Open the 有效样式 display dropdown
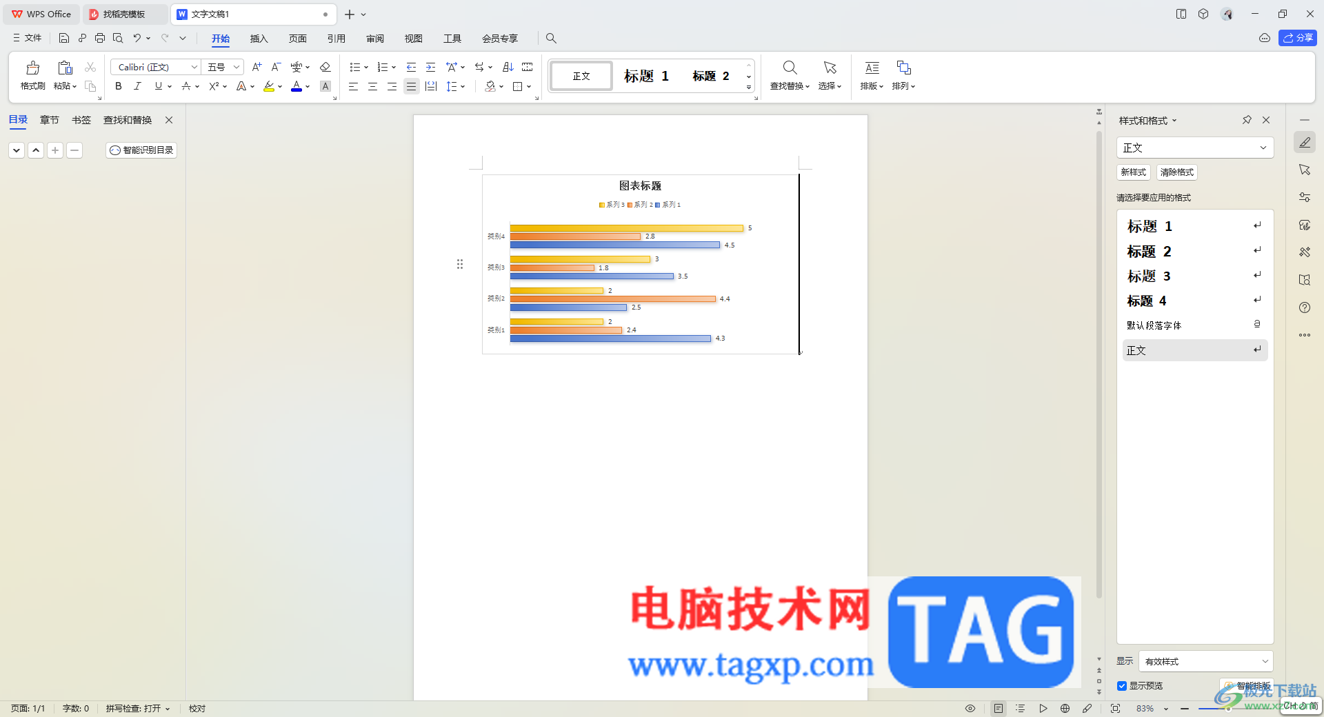Viewport: 1324px width, 717px height. [1206, 661]
